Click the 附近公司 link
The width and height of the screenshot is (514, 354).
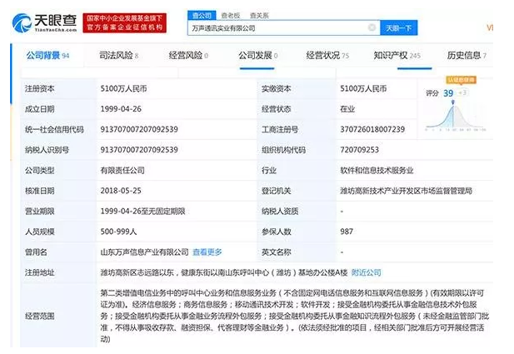pos(367,272)
